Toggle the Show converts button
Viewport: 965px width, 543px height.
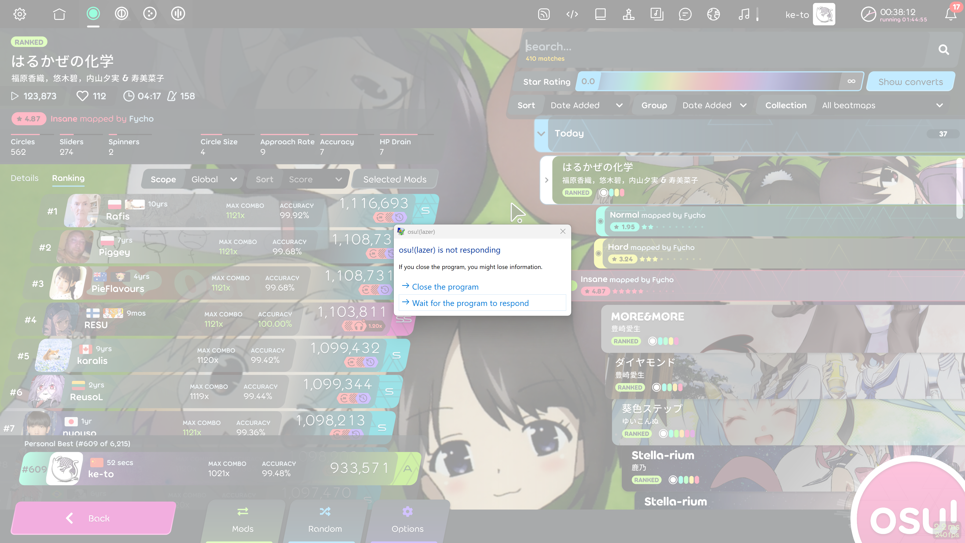911,82
